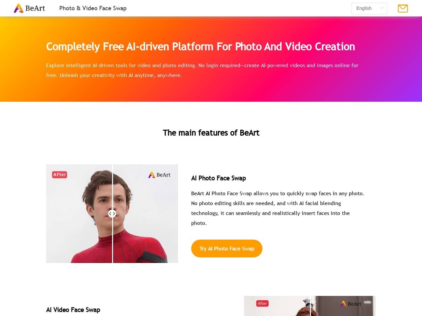Image resolution: width=422 pixels, height=316 pixels.
Task: Open Photo & Video Face Swap menu
Action: point(93,8)
